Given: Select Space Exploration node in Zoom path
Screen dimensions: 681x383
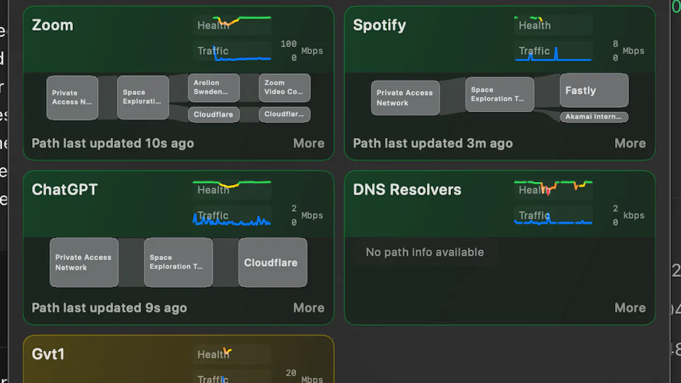Looking at the screenshot, I should tap(143, 98).
